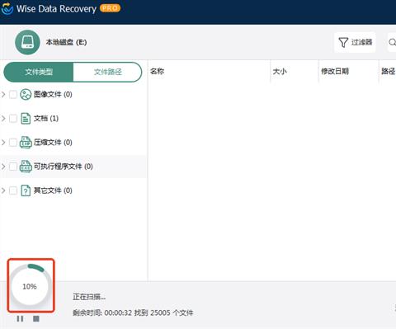Click the Wise Data Recovery logo icon
Screen dimensions: 396x329
pos(7,9)
